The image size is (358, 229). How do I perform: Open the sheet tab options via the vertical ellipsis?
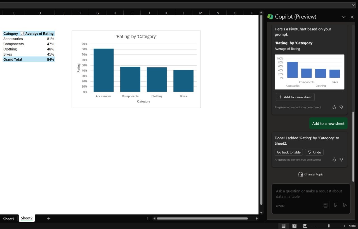click(148, 219)
